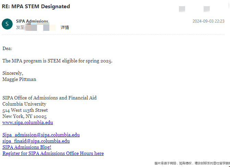Open the www.sipa.columbia.edu website link

click(28, 122)
